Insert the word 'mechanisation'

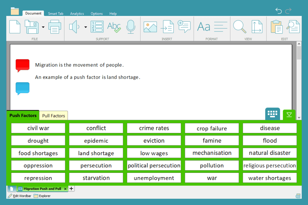[212, 153]
